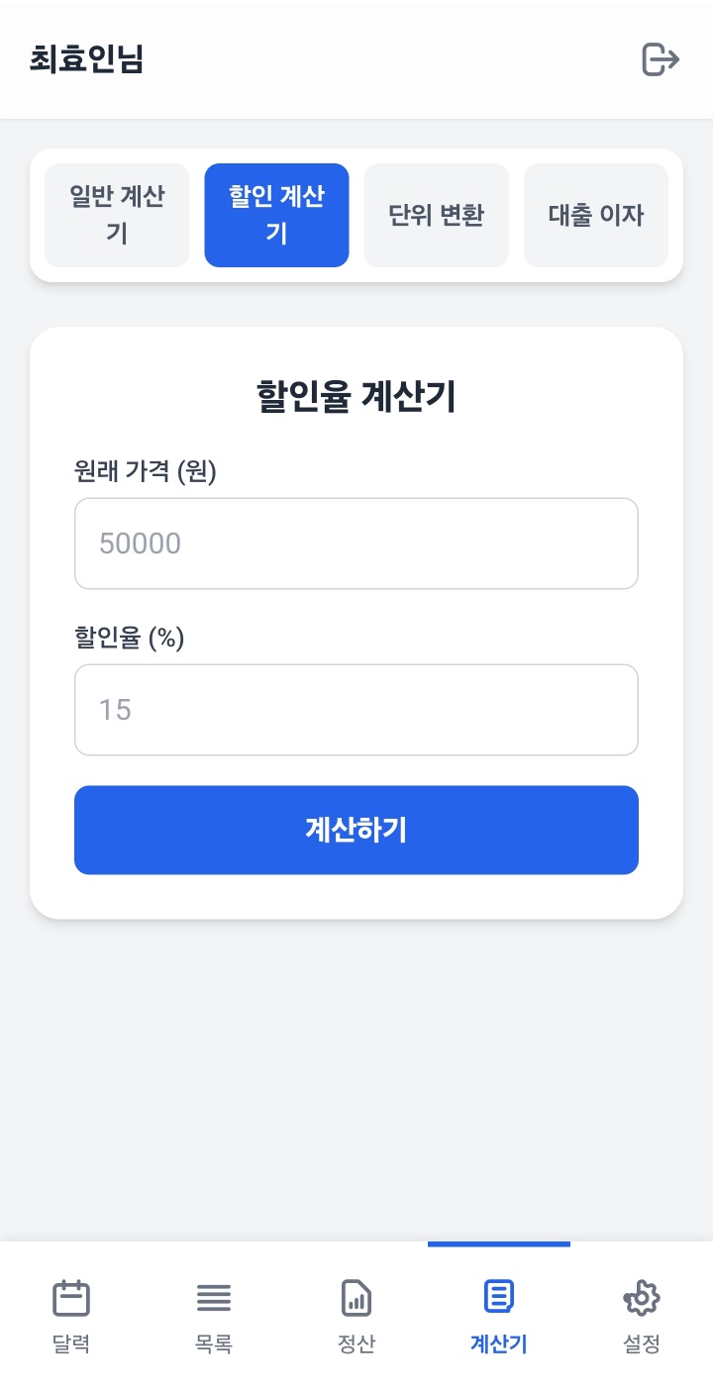
Task: Open the calendar icon in bottom navigation
Action: point(71,1297)
